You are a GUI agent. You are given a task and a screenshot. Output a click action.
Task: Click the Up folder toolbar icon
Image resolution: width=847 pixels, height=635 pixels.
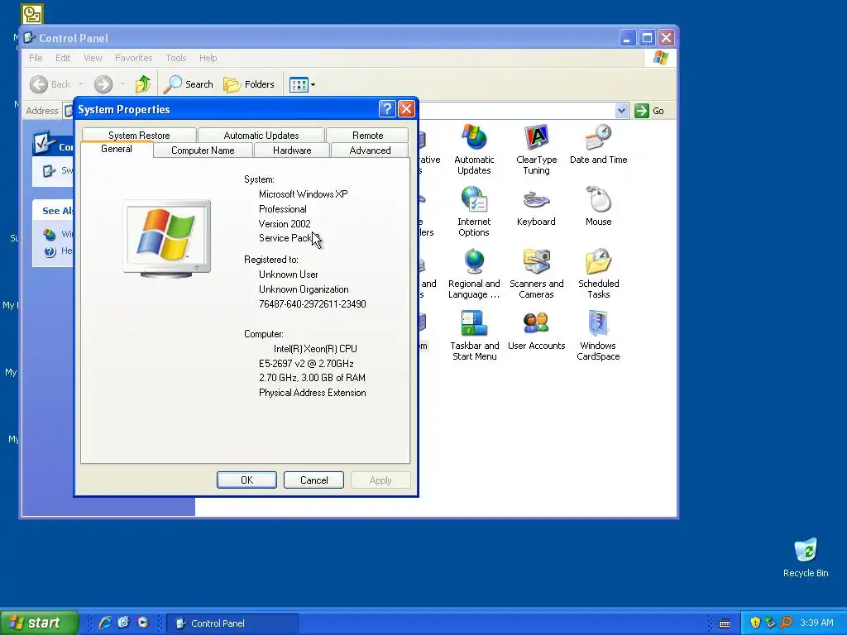tap(143, 84)
